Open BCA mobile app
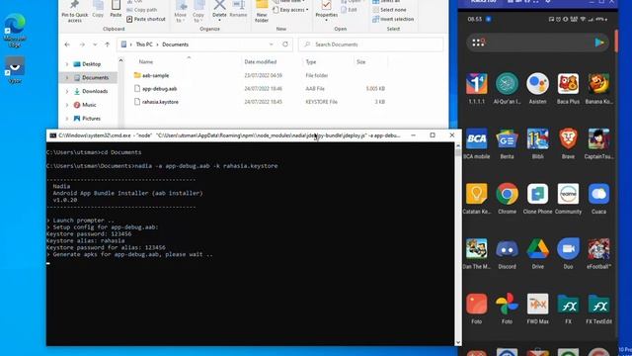The width and height of the screenshot is (632, 356). [476, 138]
